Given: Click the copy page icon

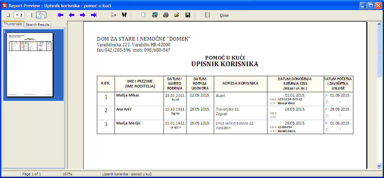Looking at the screenshot, I should (144, 15).
